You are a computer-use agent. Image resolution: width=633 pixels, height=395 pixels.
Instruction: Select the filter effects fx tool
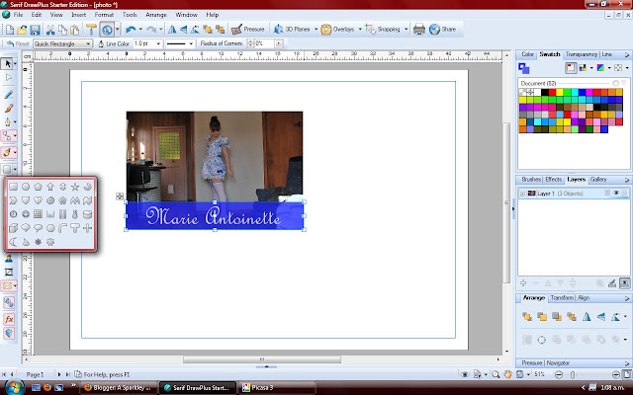[9, 319]
